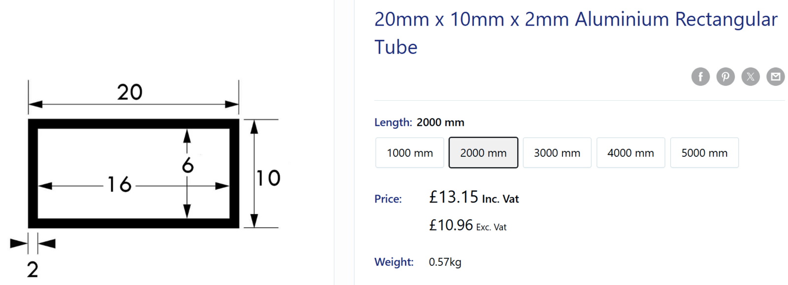
Task: Click the Length: 2000 mm label
Action: click(x=419, y=122)
